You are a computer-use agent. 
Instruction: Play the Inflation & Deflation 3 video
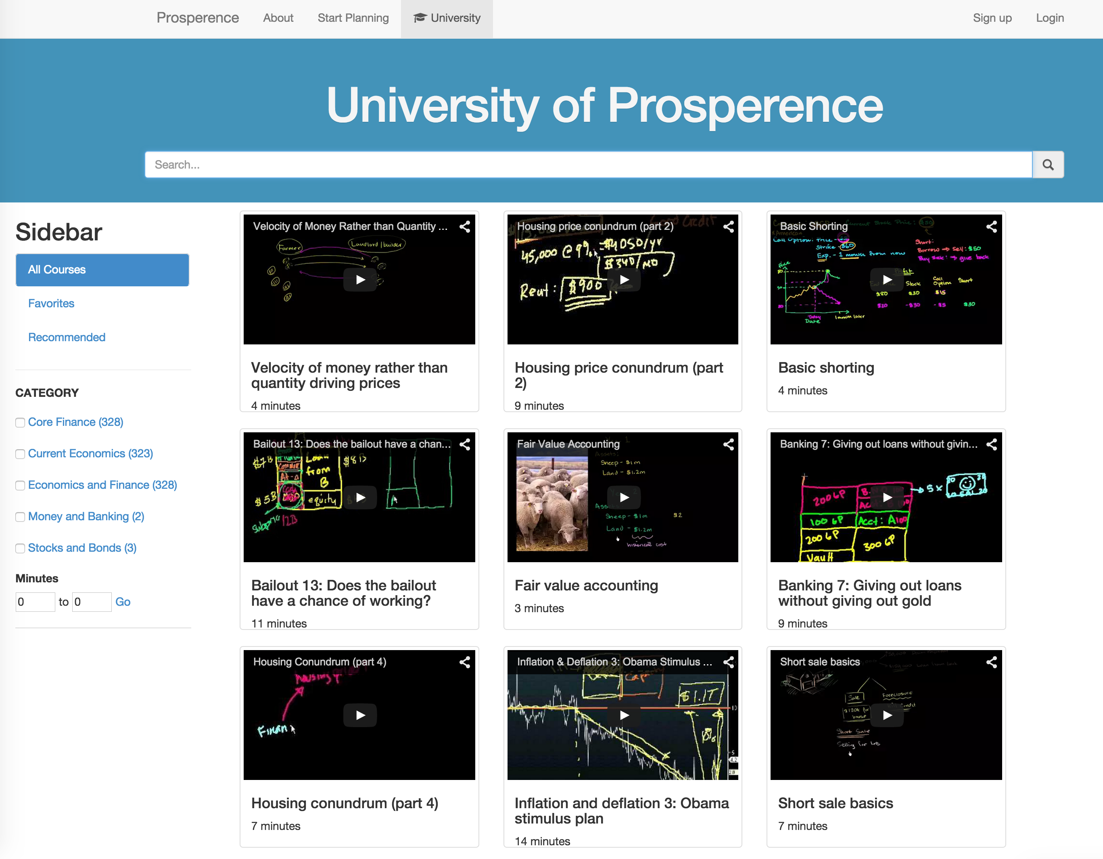pyautogui.click(x=624, y=715)
